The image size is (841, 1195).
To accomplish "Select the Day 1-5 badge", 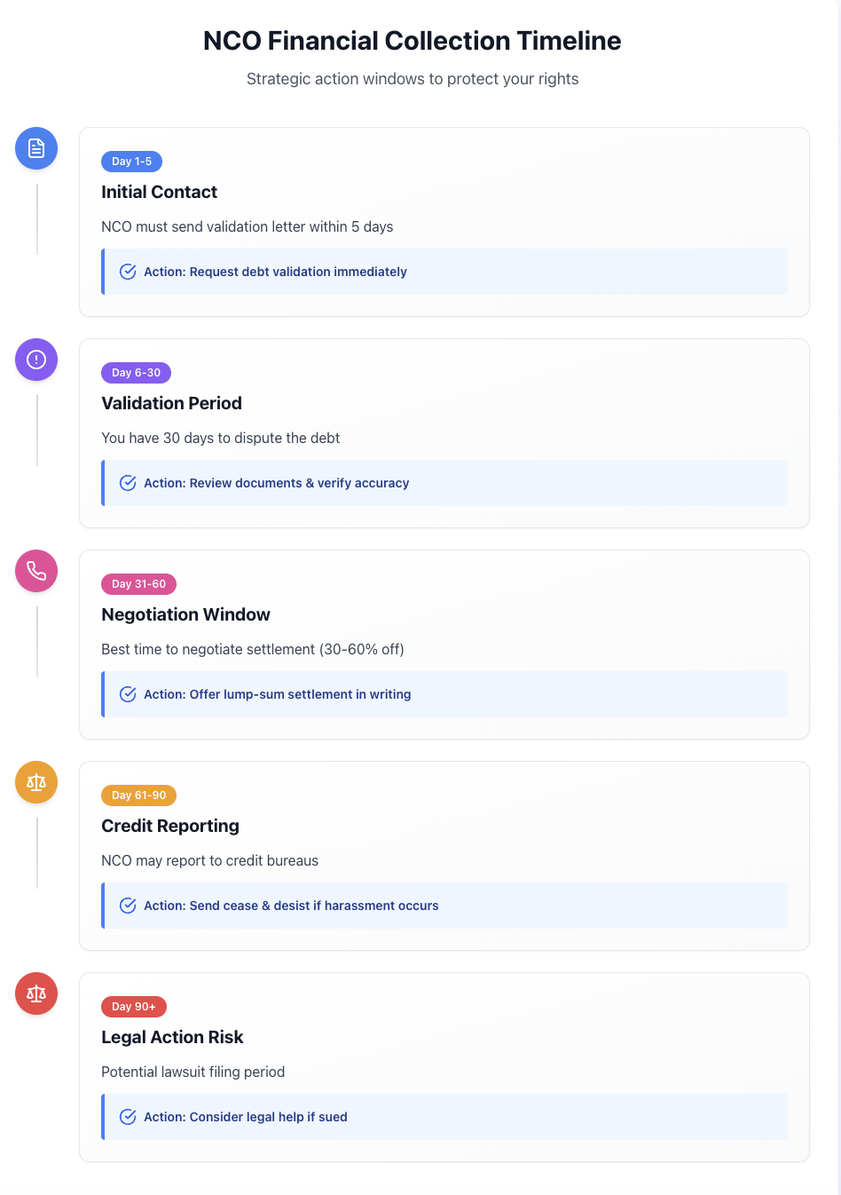I will pyautogui.click(x=131, y=162).
